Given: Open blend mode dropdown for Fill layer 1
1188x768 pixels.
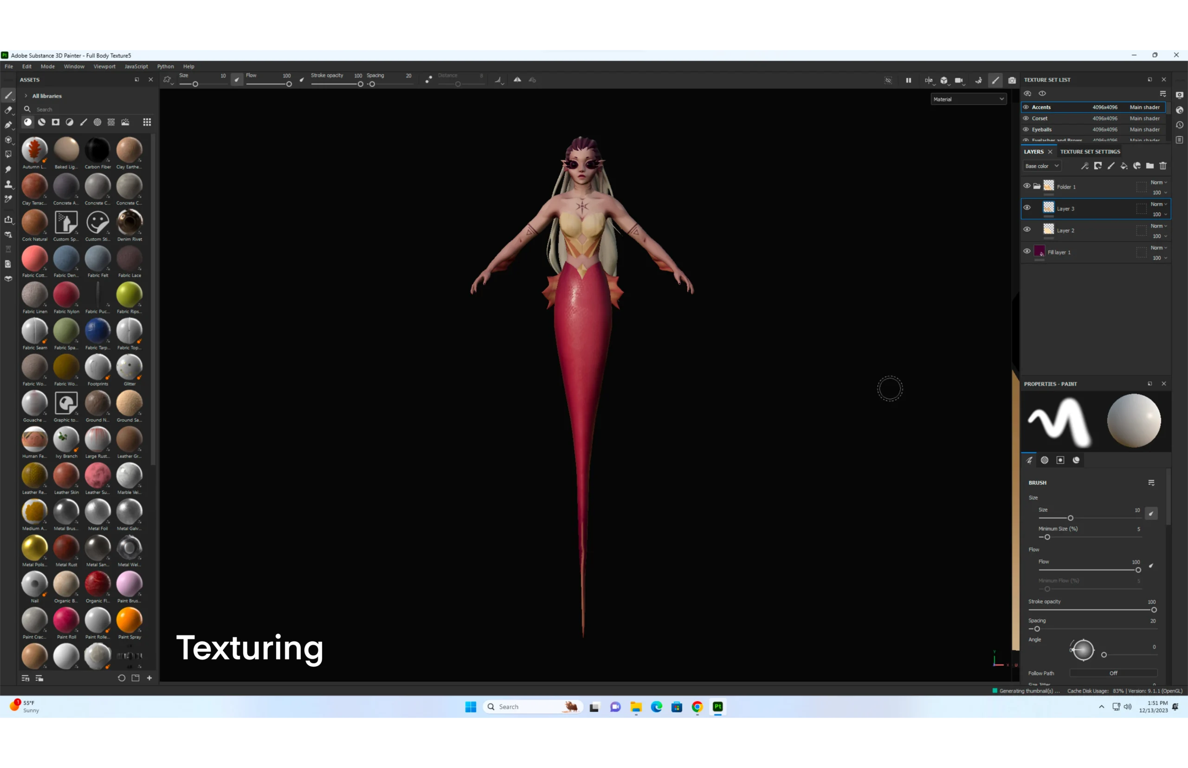Looking at the screenshot, I should pos(1159,248).
